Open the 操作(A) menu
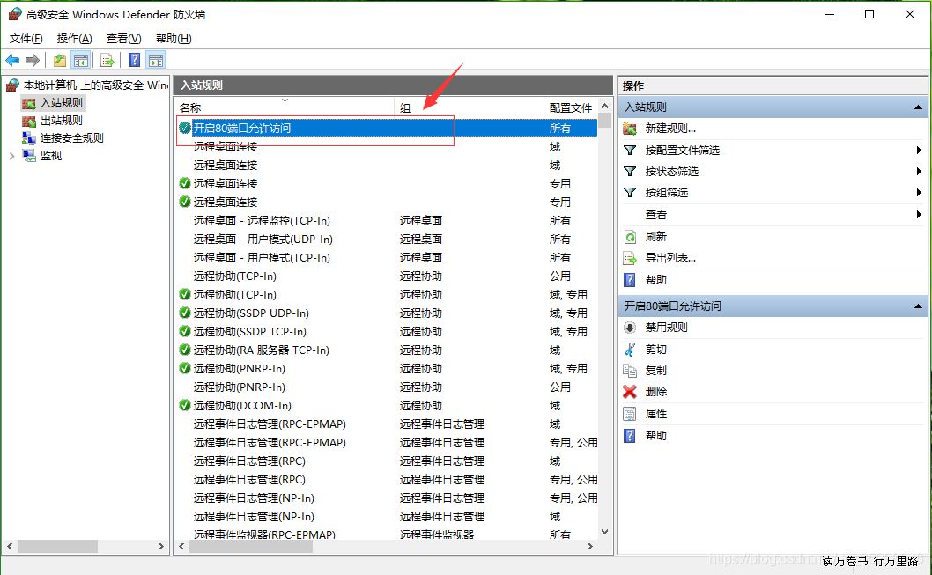Image resolution: width=932 pixels, height=575 pixels. [74, 39]
